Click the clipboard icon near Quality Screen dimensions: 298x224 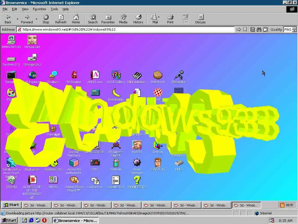(x=265, y=29)
